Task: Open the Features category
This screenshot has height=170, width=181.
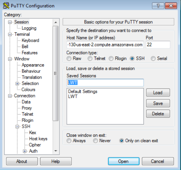Action: pyautogui.click(x=29, y=53)
